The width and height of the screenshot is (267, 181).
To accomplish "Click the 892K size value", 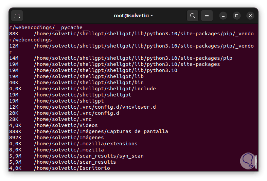I will point(15,138).
